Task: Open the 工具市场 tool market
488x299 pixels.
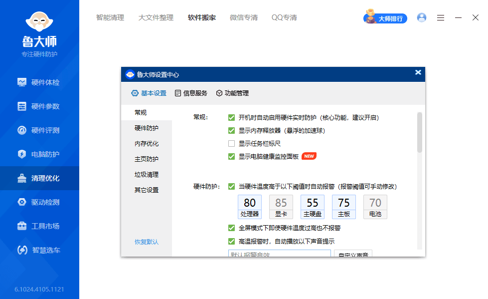Action: tap(39, 226)
